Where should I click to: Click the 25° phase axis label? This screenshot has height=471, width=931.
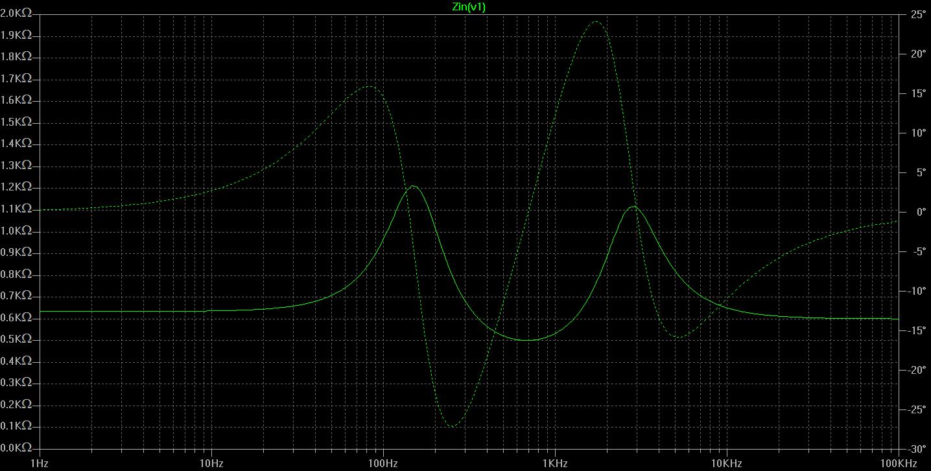(x=917, y=14)
